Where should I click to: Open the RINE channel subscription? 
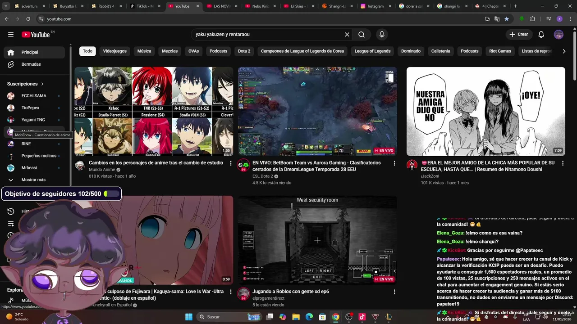click(x=34, y=144)
